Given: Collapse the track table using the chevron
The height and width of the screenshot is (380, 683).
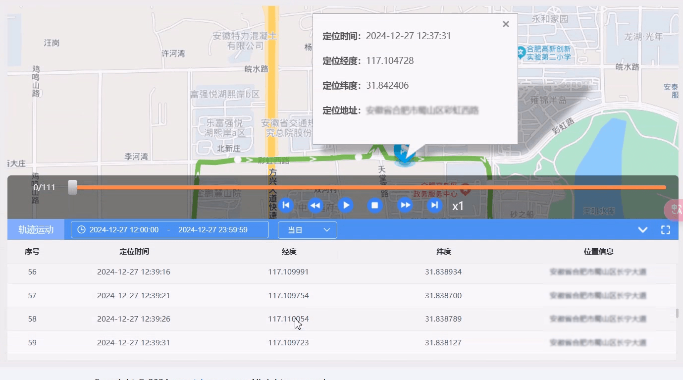Looking at the screenshot, I should coord(643,229).
